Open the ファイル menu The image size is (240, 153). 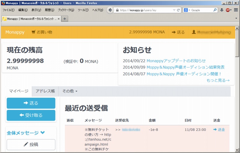tap(8, 10)
